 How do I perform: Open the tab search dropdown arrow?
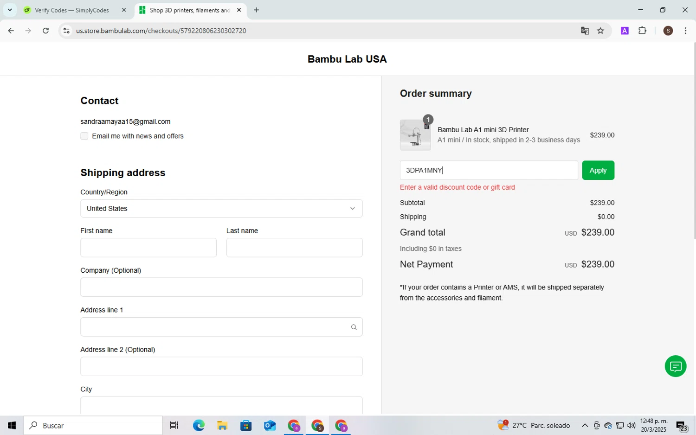(x=10, y=10)
